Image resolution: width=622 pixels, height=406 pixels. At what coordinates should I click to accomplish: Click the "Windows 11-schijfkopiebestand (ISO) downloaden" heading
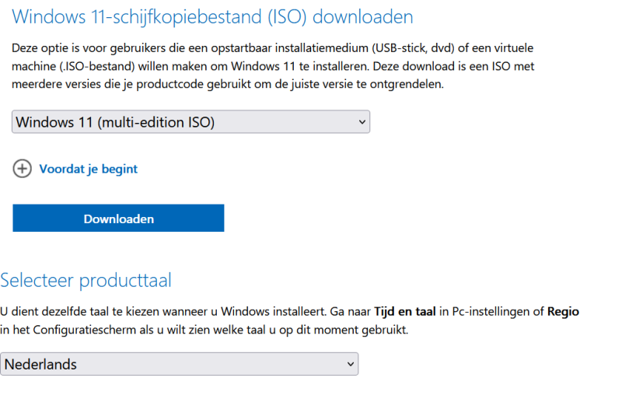[212, 16]
